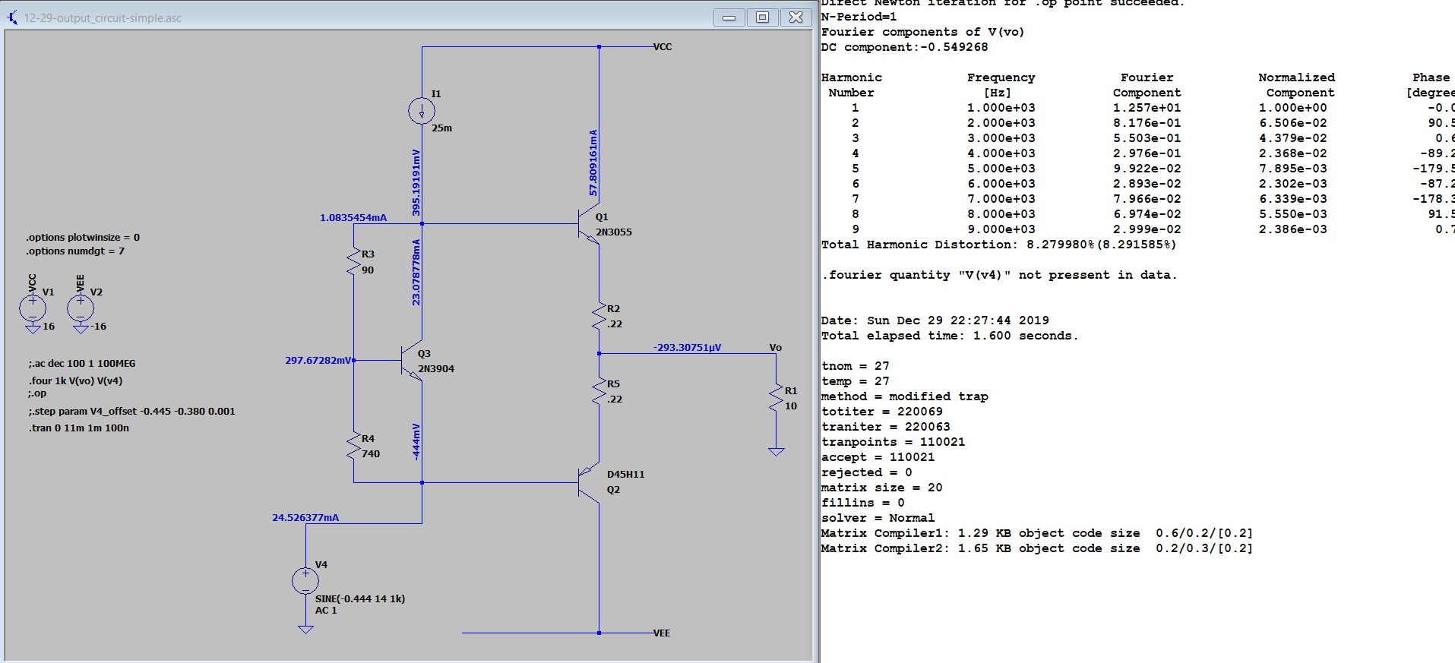Click the 24.526377mA current label
Viewport: 1455px width, 663px height.
pyautogui.click(x=305, y=518)
